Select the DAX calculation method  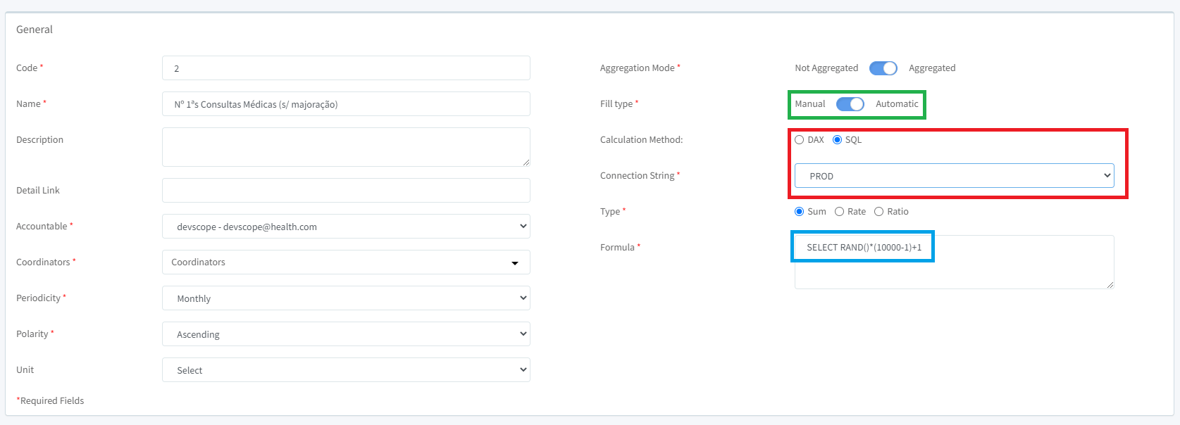[x=800, y=139]
